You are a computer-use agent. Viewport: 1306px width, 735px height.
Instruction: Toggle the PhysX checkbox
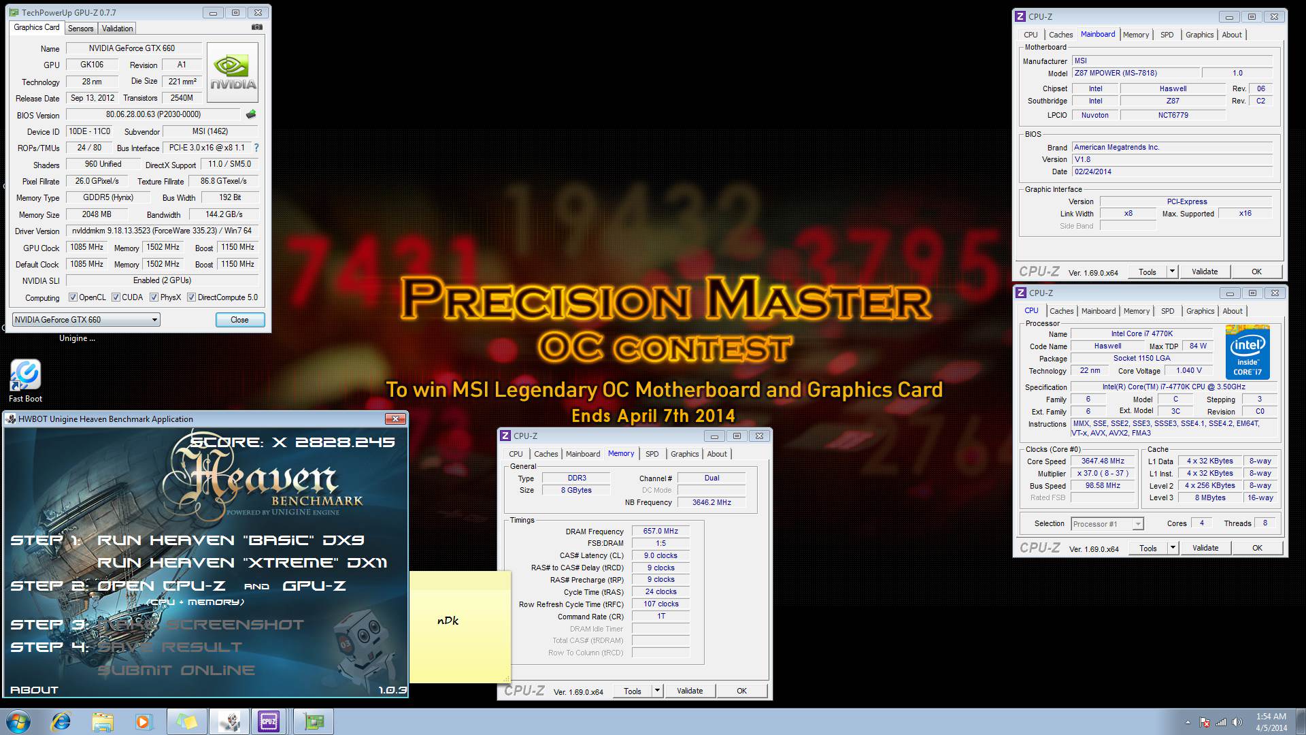pos(154,297)
